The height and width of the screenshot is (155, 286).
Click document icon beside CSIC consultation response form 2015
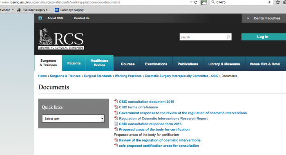pos(116,124)
